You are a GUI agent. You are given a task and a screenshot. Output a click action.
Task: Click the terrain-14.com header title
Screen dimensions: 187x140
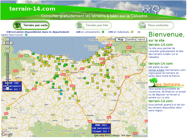[32, 9]
